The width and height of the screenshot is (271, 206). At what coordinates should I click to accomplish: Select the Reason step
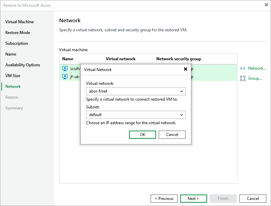[12, 97]
